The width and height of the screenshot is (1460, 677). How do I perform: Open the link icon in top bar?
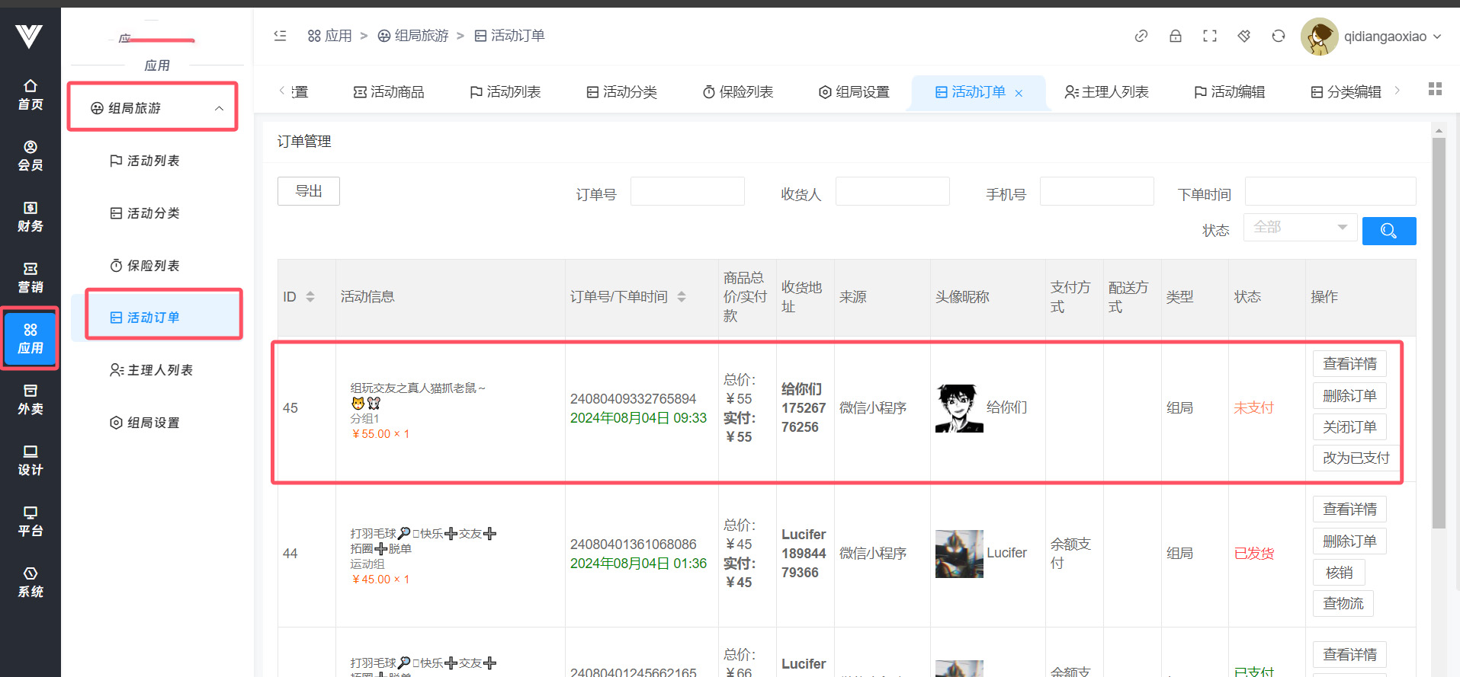coord(1141,36)
